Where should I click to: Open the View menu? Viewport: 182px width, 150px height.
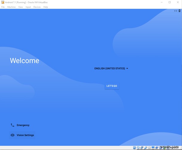click(x=21, y=7)
